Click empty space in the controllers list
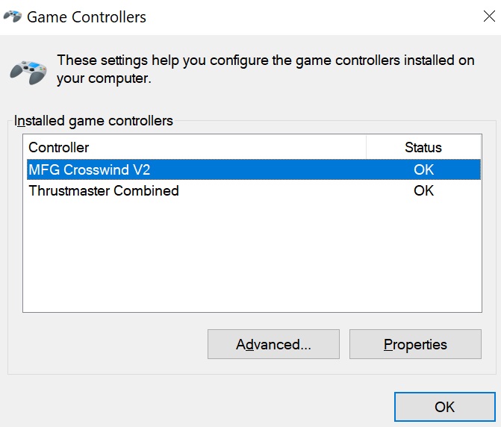The width and height of the screenshot is (501, 427). tap(252, 255)
